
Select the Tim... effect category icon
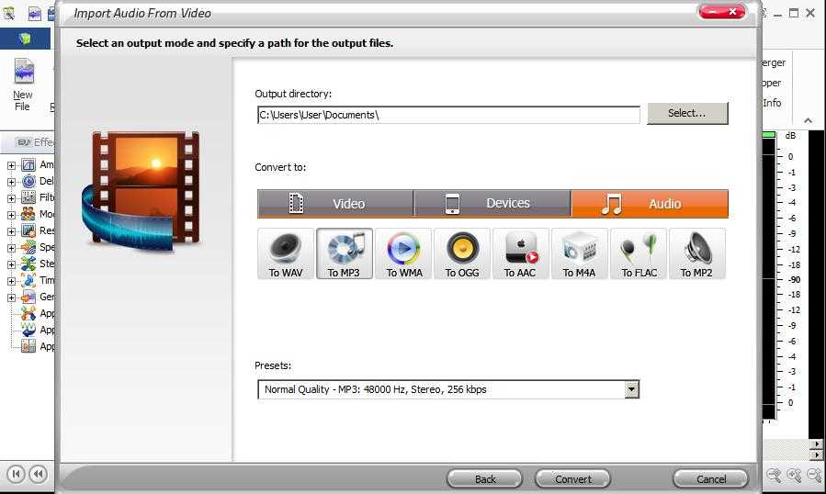[x=28, y=280]
